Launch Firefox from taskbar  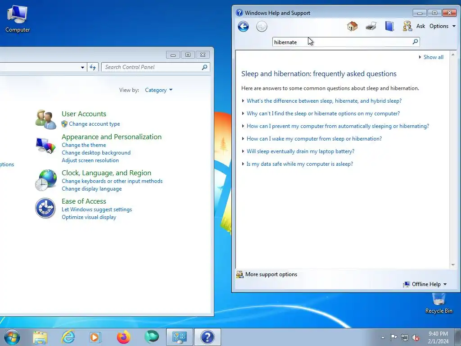click(x=123, y=337)
